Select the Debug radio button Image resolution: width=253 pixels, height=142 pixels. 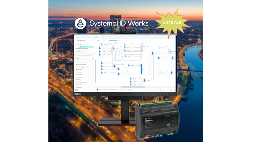(x=127, y=90)
